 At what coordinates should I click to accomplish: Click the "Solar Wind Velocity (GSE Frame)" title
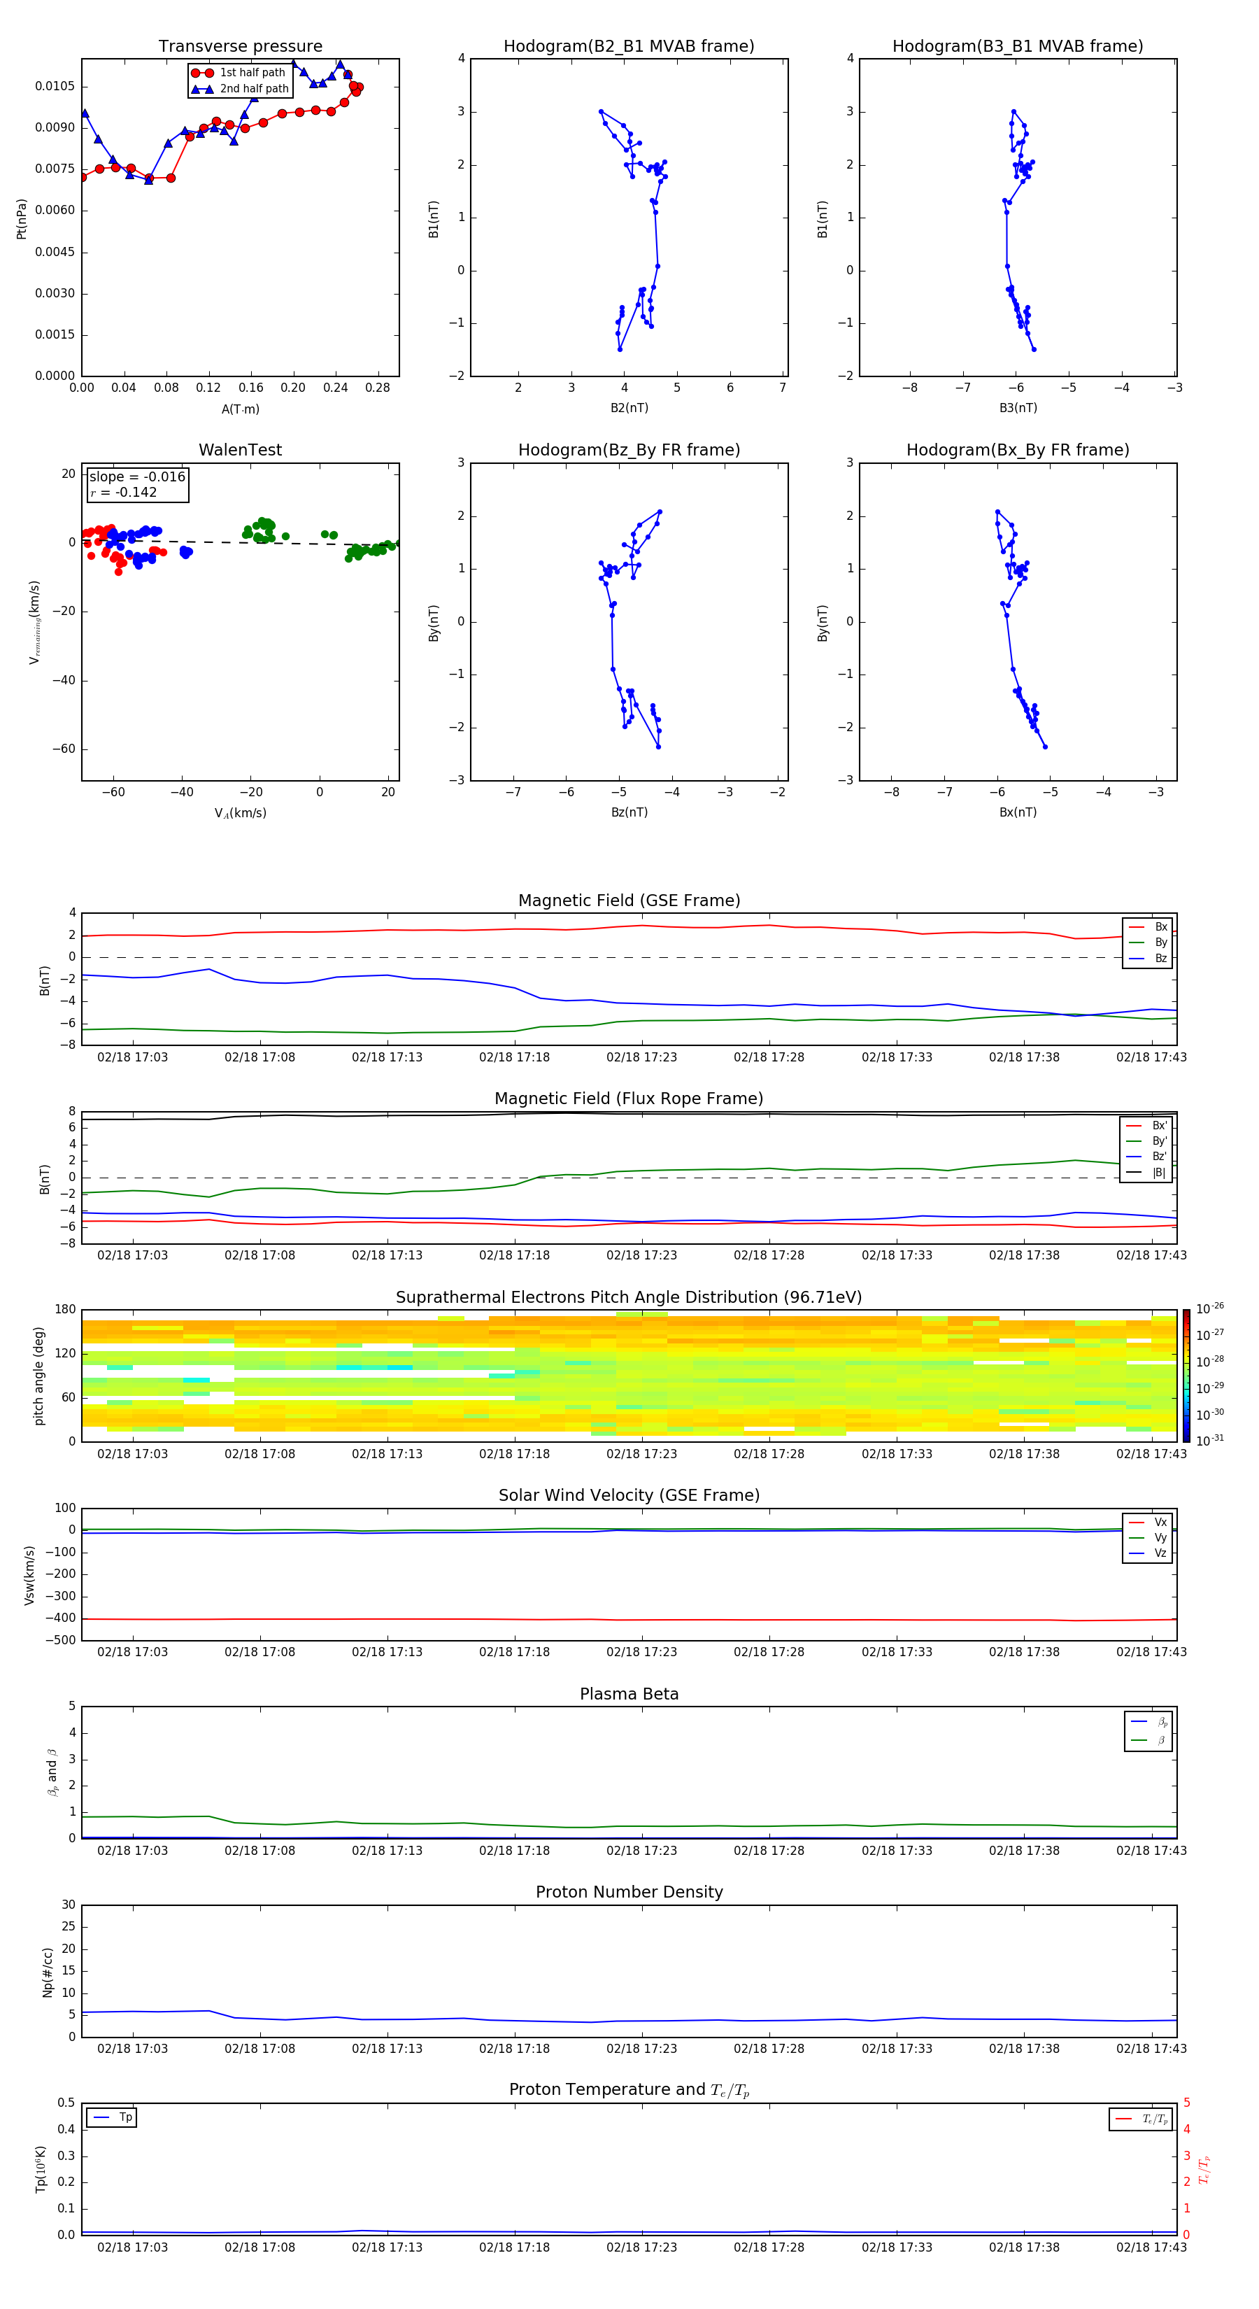click(629, 1495)
